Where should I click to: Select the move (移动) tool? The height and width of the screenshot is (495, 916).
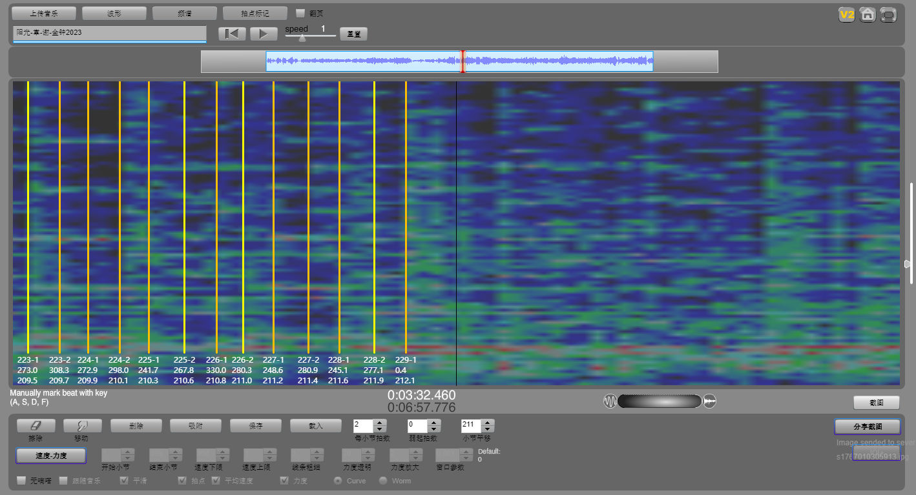tap(82, 426)
